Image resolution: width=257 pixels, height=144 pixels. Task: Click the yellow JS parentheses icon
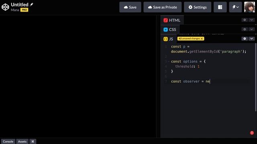tap(165, 39)
